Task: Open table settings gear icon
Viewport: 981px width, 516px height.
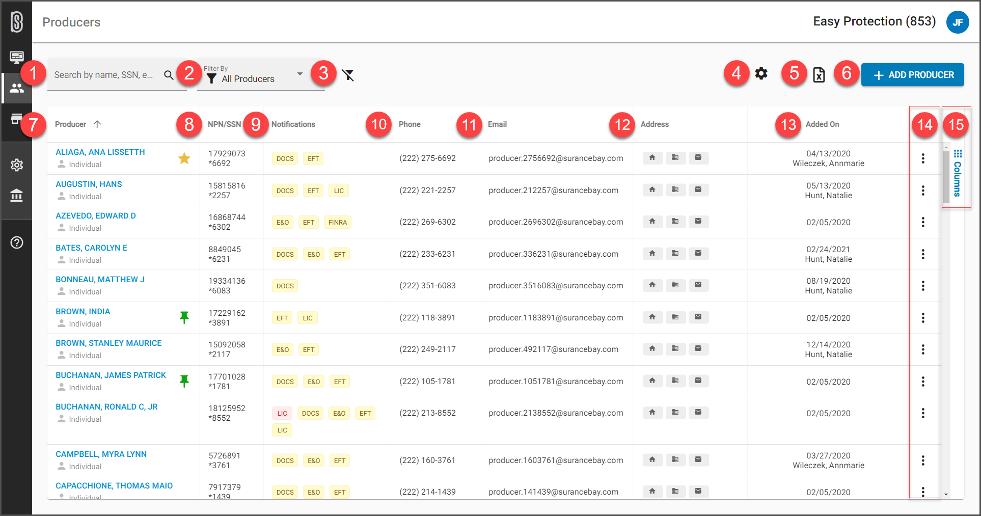Action: click(761, 73)
